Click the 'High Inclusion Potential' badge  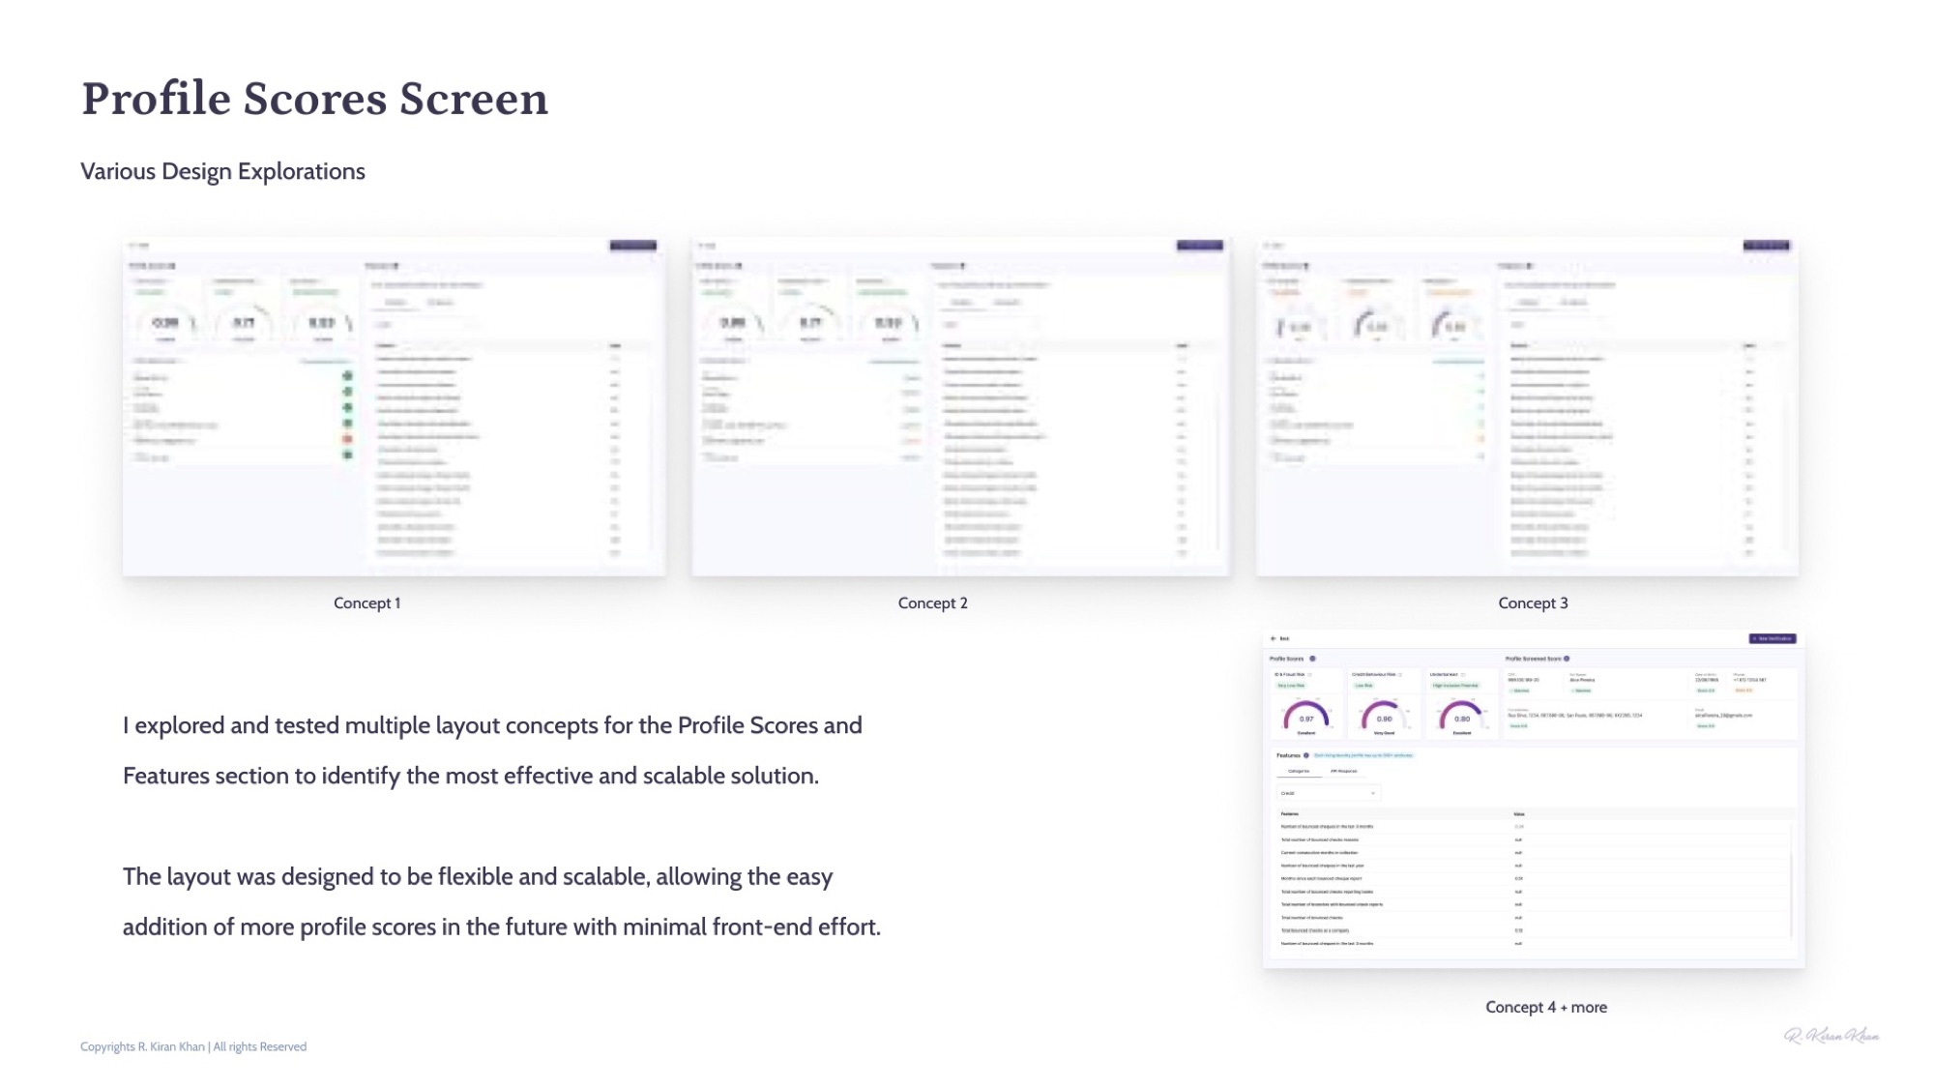[x=1455, y=686]
